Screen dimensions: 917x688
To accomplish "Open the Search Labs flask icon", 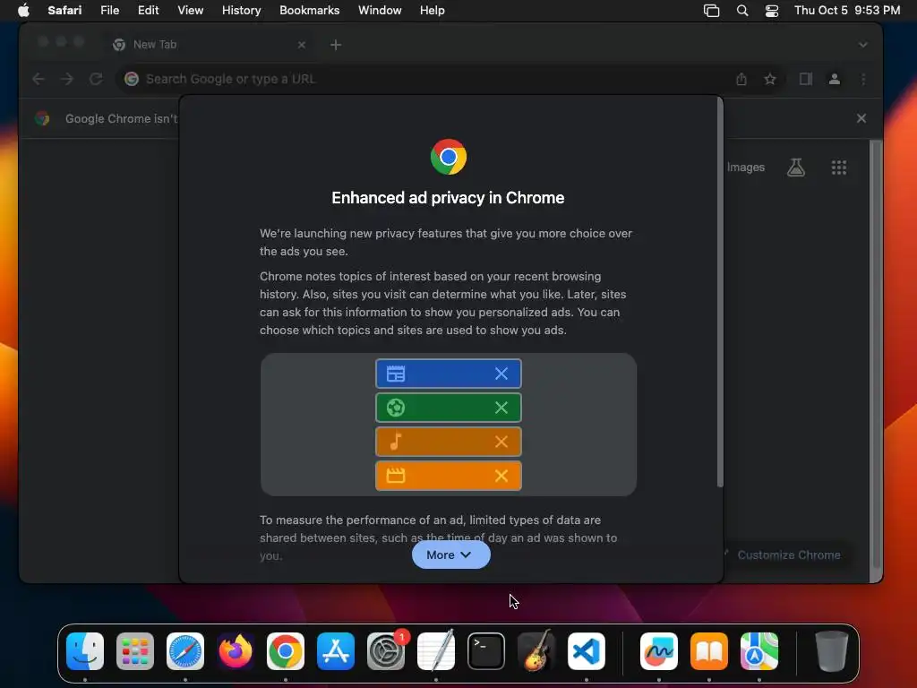I will pyautogui.click(x=796, y=168).
